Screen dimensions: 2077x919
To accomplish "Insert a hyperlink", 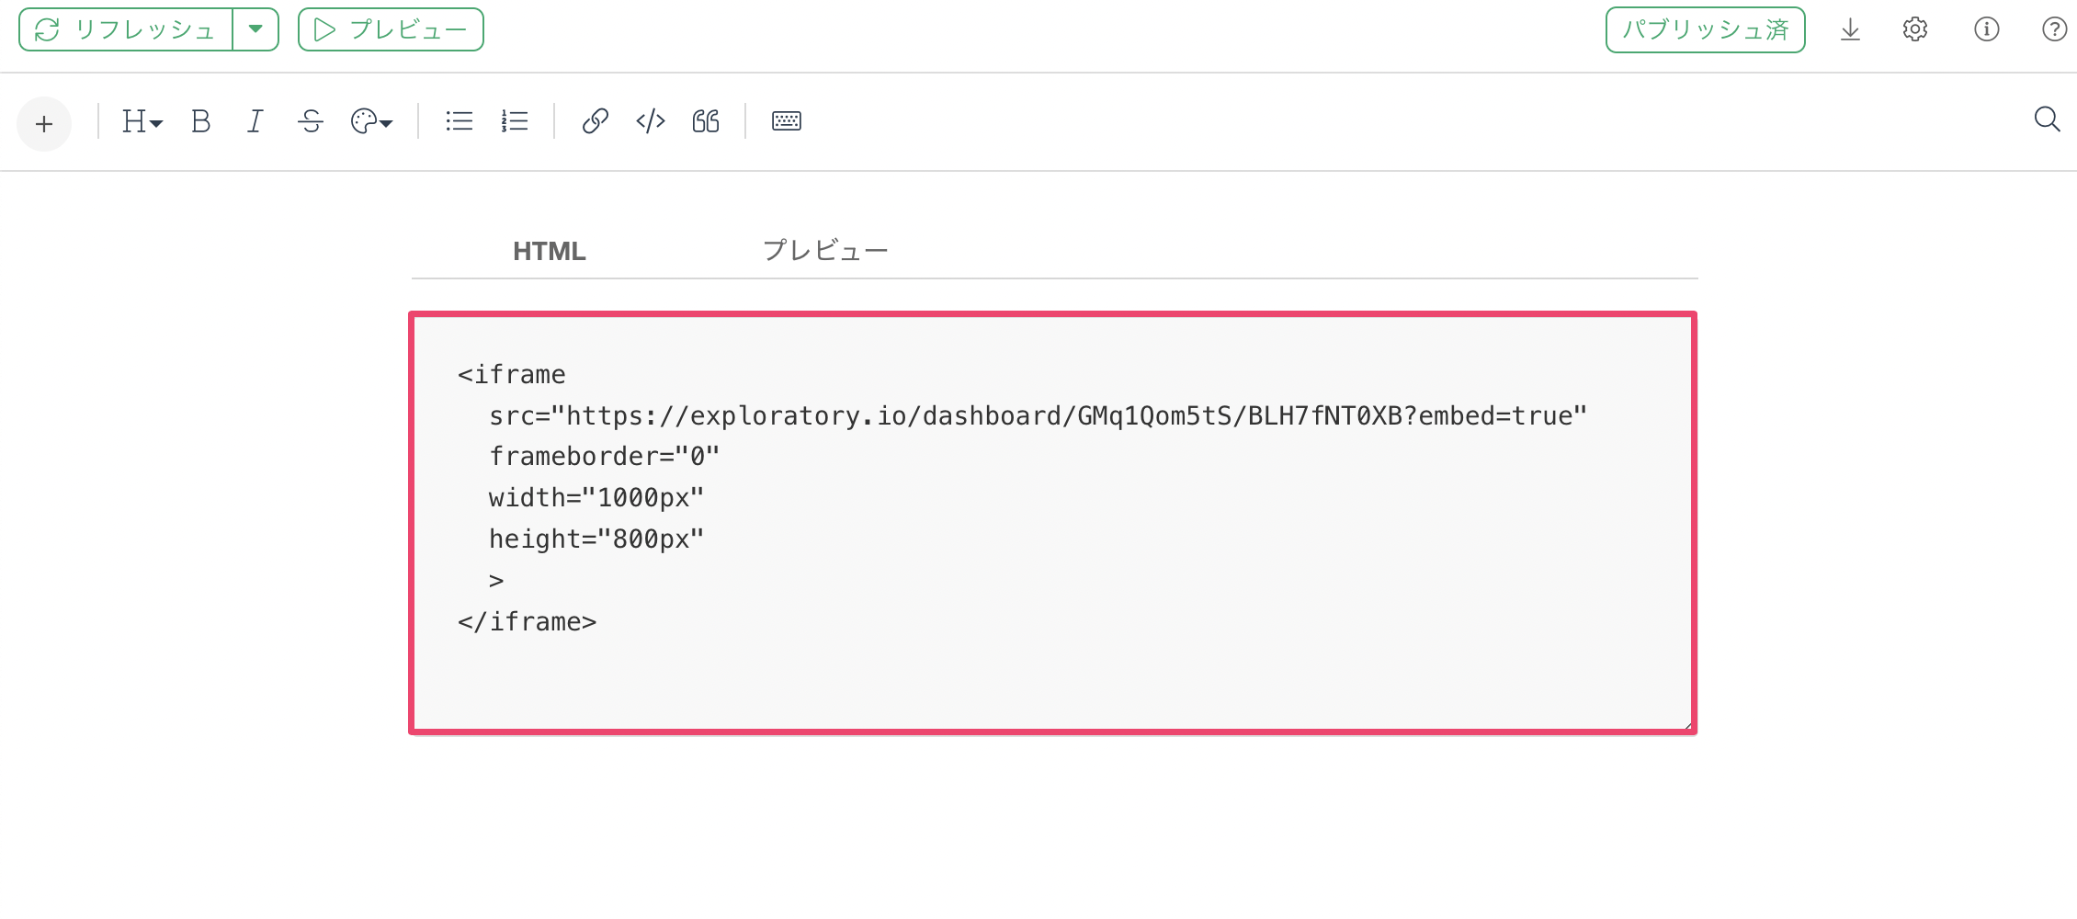I will [595, 121].
